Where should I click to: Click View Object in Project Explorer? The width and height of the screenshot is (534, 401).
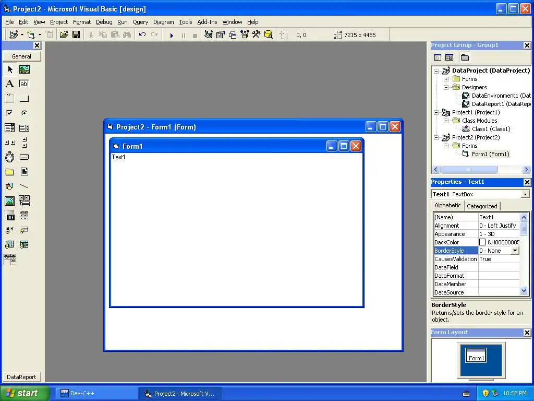[449, 57]
